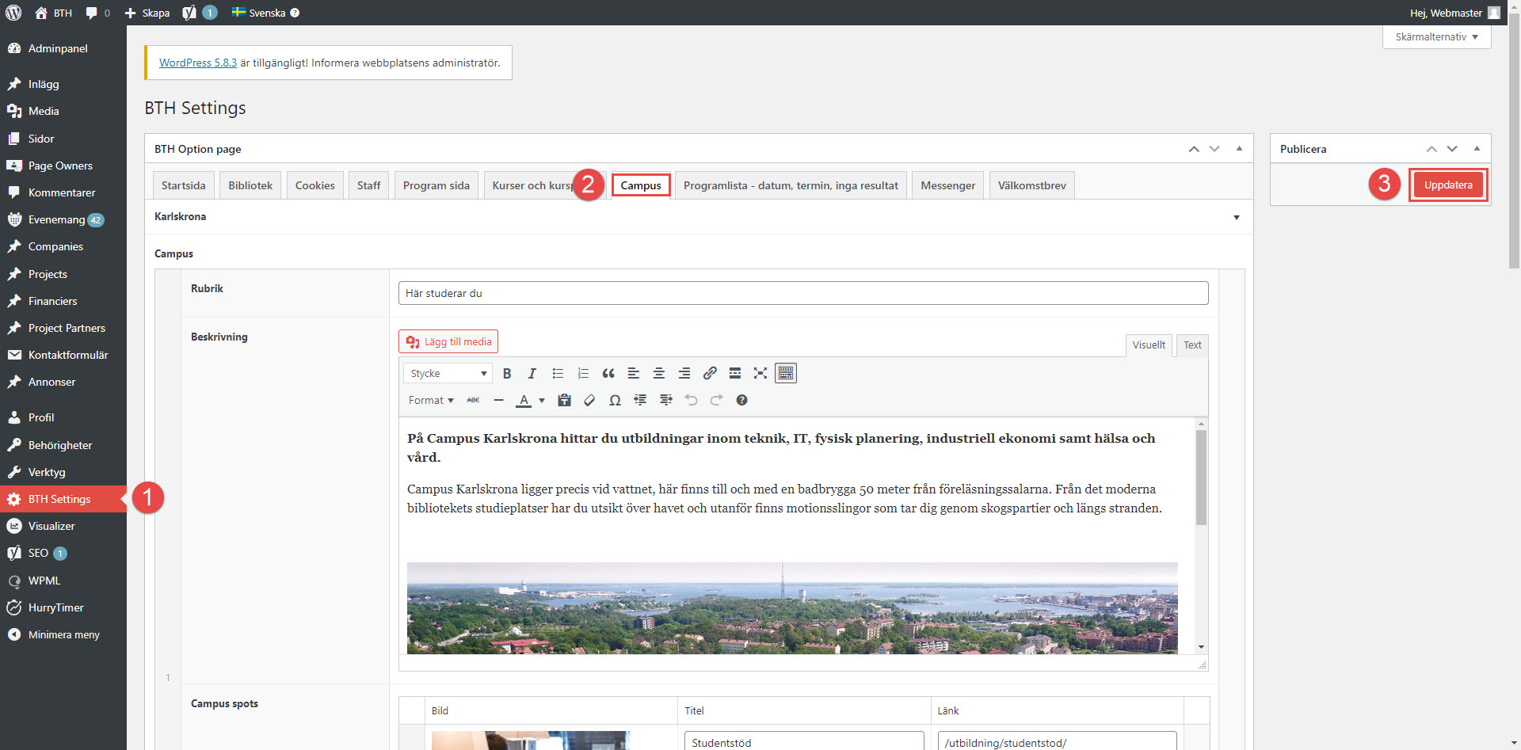
Task: Decrease indent of the paragraph
Action: [640, 400]
